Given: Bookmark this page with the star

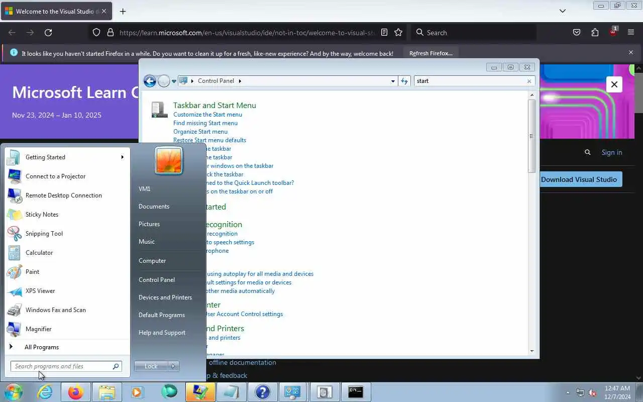Looking at the screenshot, I should (x=398, y=33).
